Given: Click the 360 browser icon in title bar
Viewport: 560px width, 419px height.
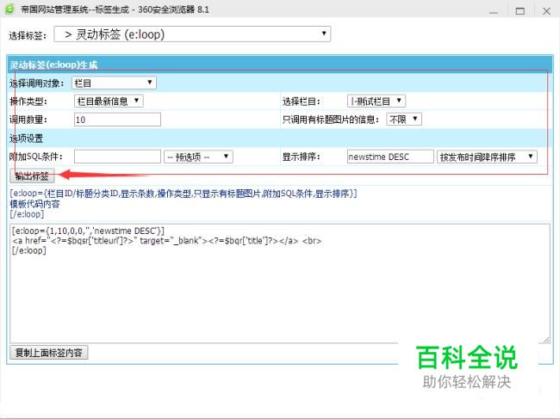Looking at the screenshot, I should [9, 9].
